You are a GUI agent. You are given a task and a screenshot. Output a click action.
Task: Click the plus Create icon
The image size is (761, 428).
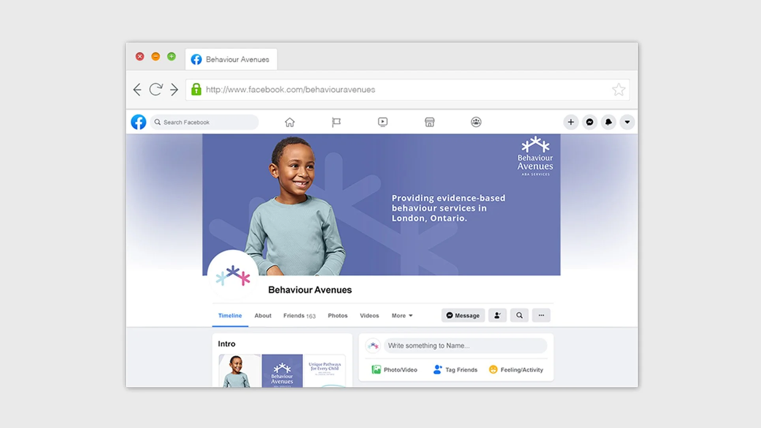point(571,122)
